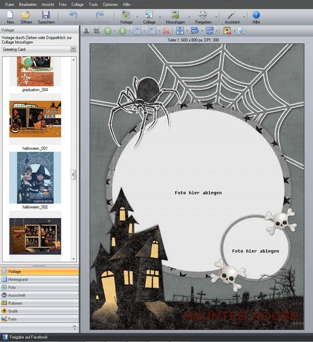
Task: Click Freigabe auf Facebook link
Action: [x=28, y=337]
